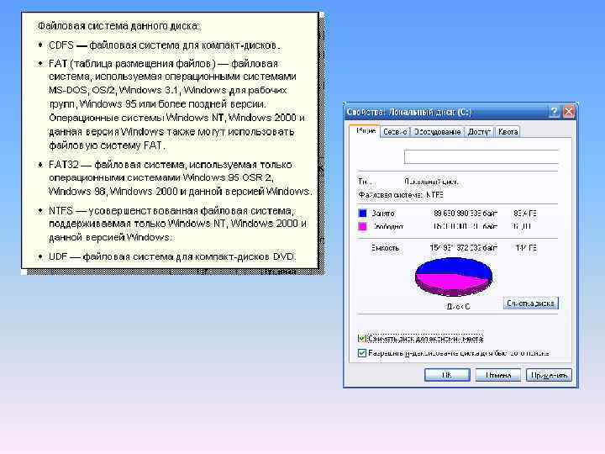This screenshot has height=454, width=605.
Task: Click the Очистка диска button
Action: click(x=530, y=303)
